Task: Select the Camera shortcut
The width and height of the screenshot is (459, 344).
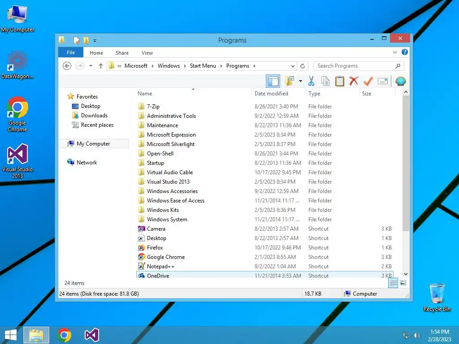Action: 265,229
